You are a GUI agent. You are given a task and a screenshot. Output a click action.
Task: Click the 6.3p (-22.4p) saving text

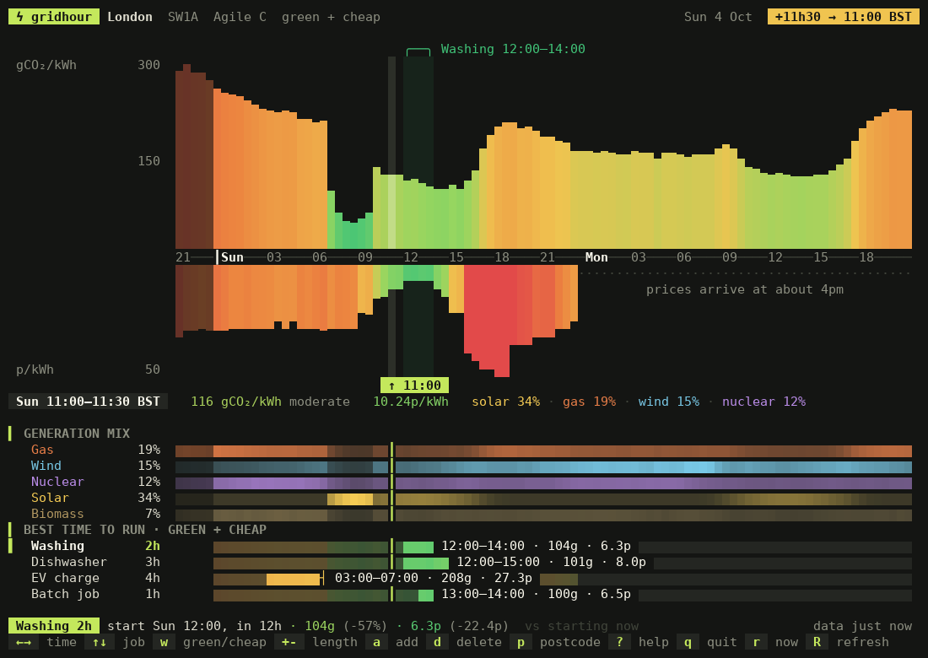pyautogui.click(x=460, y=625)
